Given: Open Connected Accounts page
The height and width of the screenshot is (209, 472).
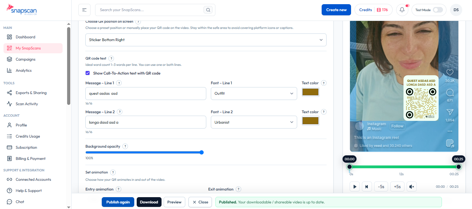Looking at the screenshot, I should point(33,179).
